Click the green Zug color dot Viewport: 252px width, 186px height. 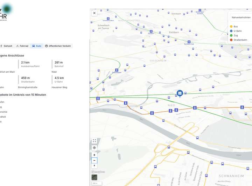point(231,35)
